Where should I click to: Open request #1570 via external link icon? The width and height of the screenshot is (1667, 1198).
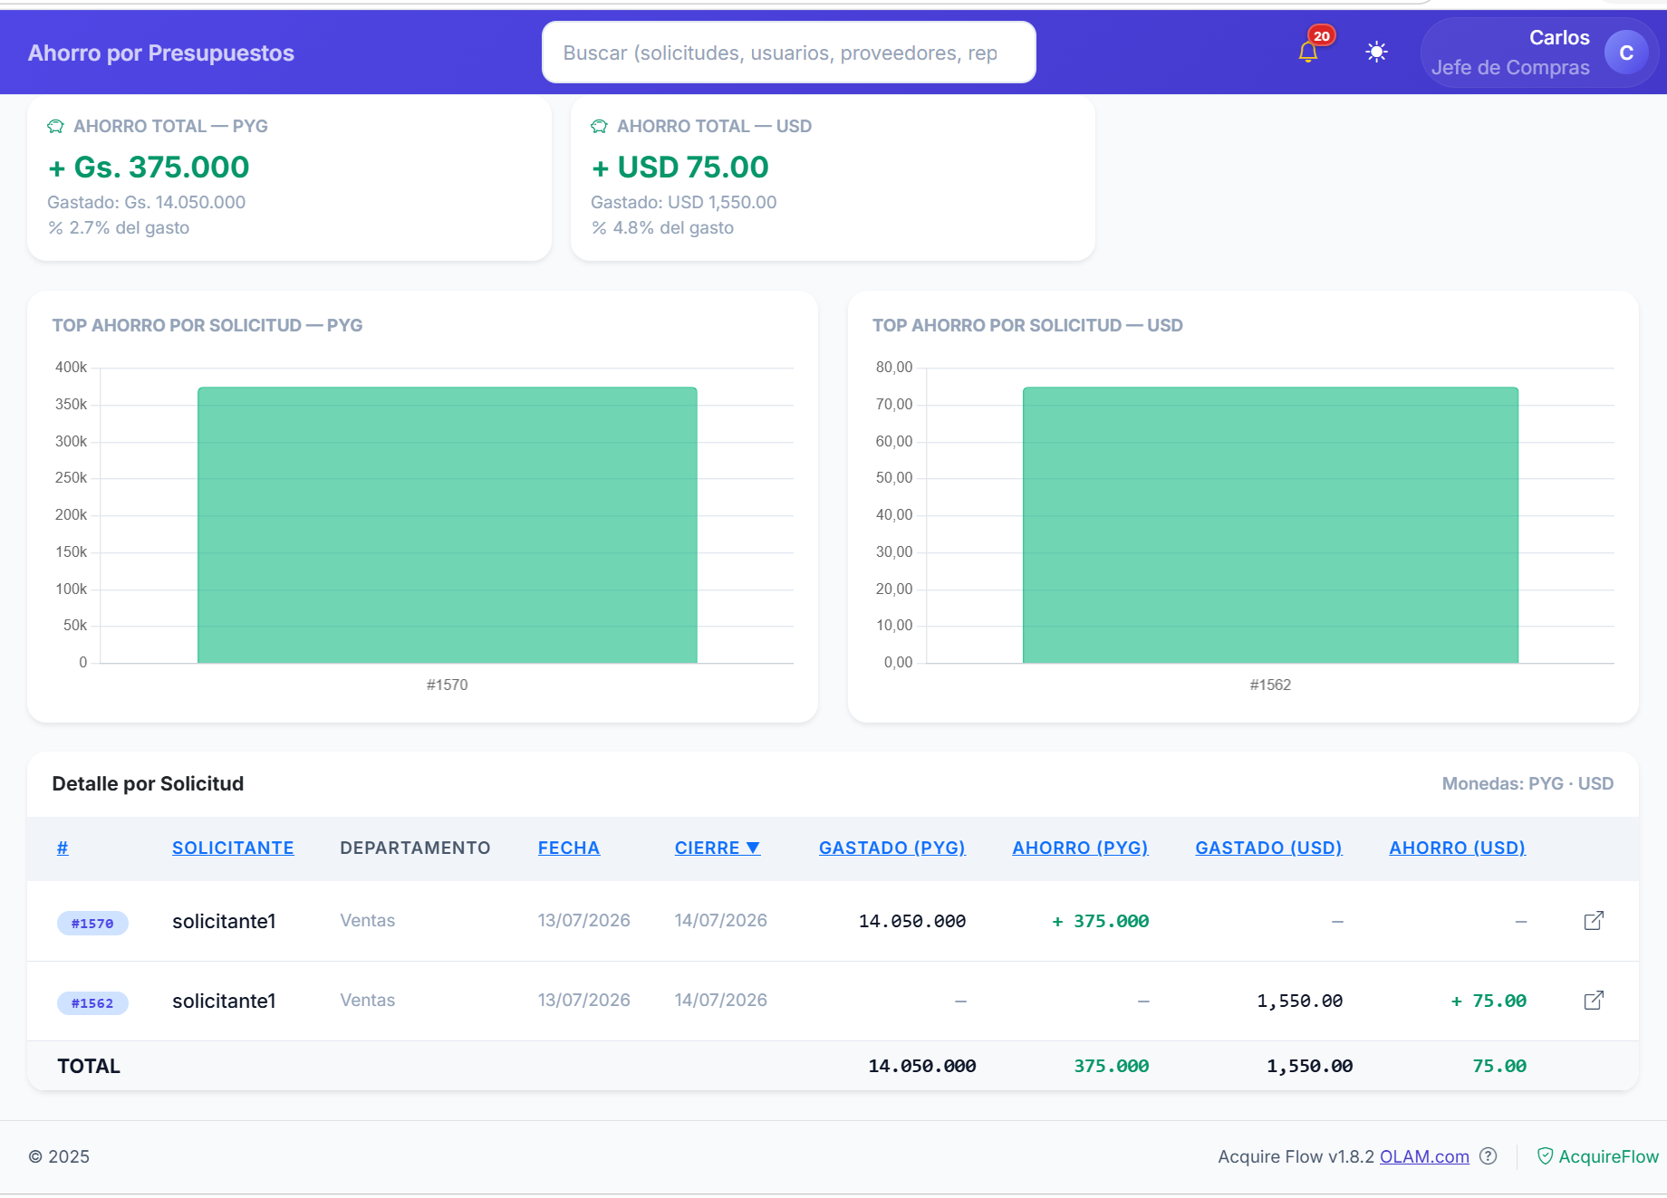[1594, 921]
